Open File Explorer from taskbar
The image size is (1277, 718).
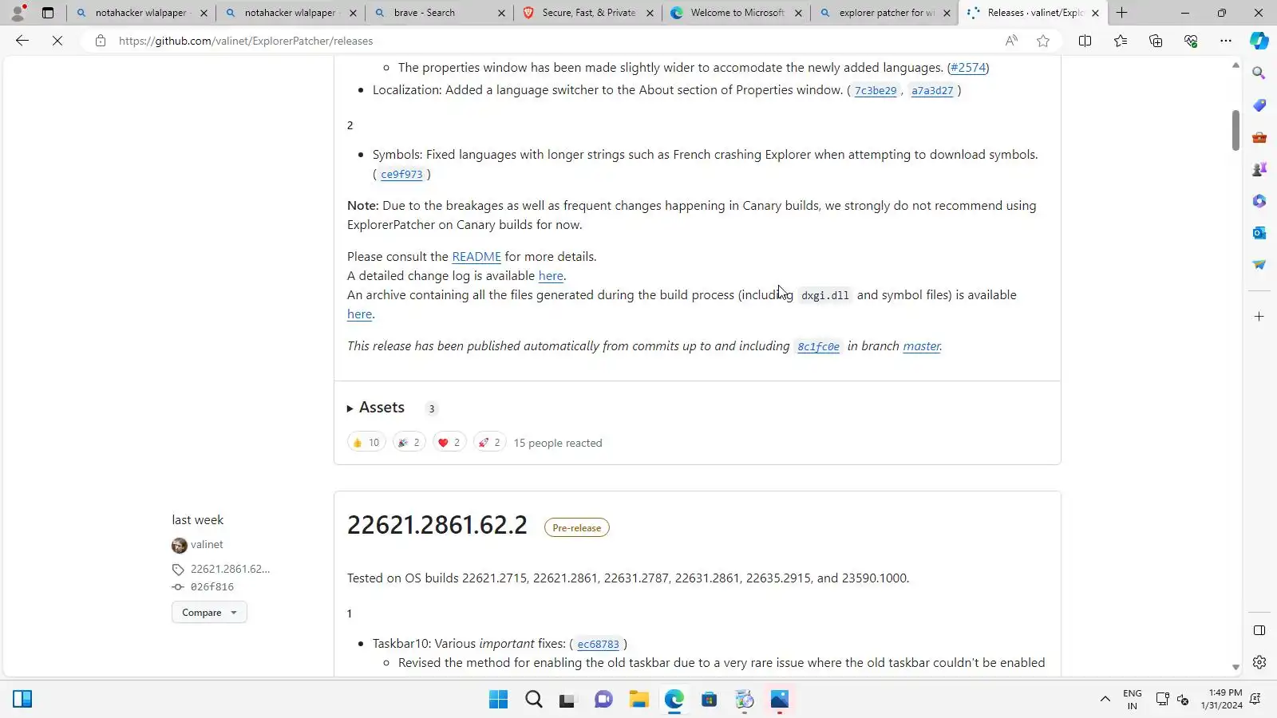[638, 700]
